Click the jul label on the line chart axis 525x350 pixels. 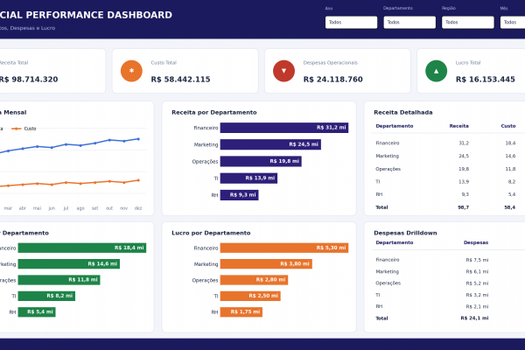tap(66, 208)
